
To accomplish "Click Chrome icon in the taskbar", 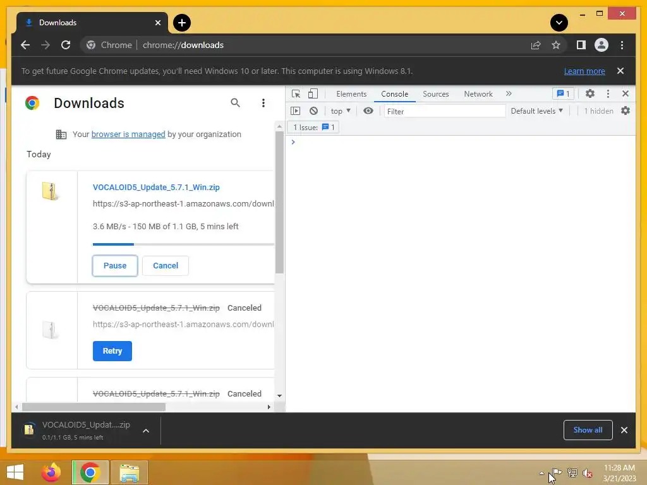I will tap(90, 472).
